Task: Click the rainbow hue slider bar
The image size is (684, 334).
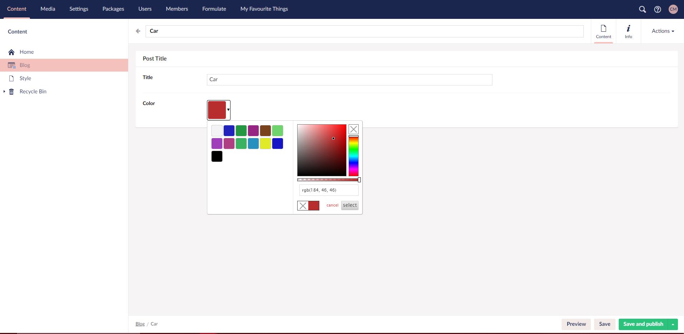Action: 354,156
